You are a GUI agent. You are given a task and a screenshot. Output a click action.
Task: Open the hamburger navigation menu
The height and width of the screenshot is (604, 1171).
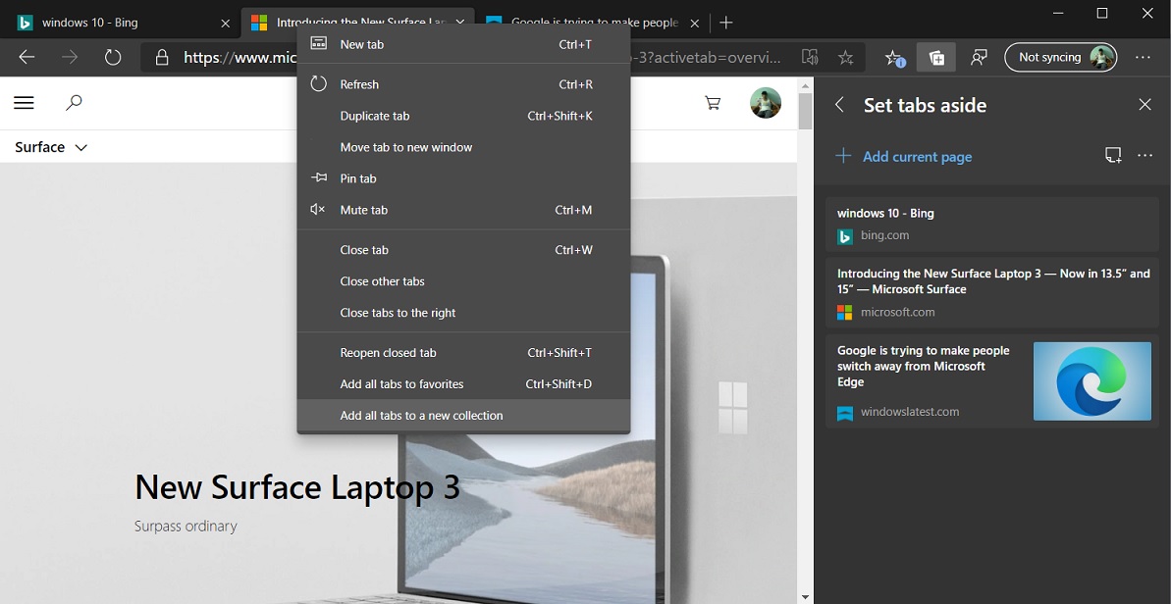[x=25, y=103]
